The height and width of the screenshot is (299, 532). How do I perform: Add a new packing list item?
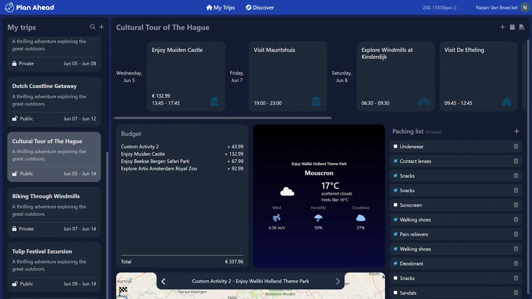coord(516,131)
